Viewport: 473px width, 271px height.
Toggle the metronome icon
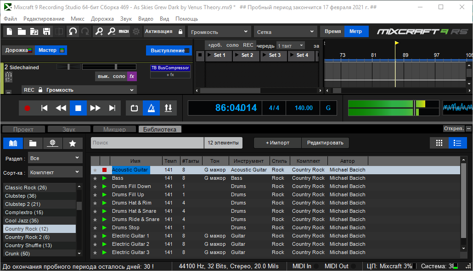[x=151, y=108]
